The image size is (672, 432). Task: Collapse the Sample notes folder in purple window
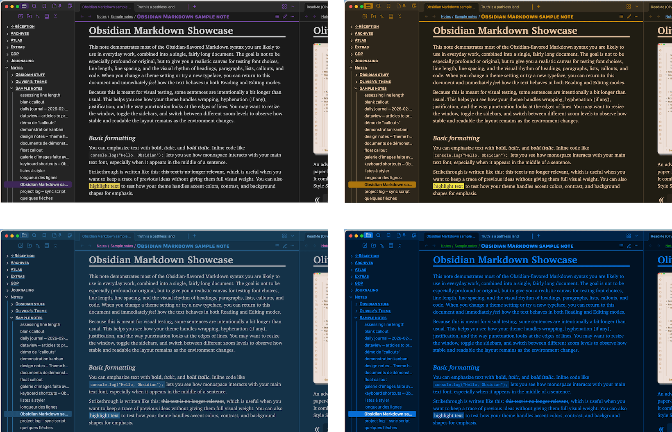(x=12, y=88)
